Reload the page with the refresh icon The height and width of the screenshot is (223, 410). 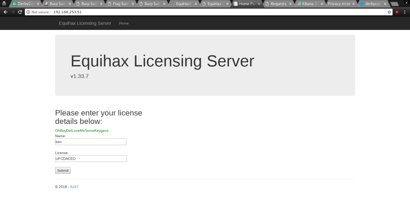pos(20,12)
